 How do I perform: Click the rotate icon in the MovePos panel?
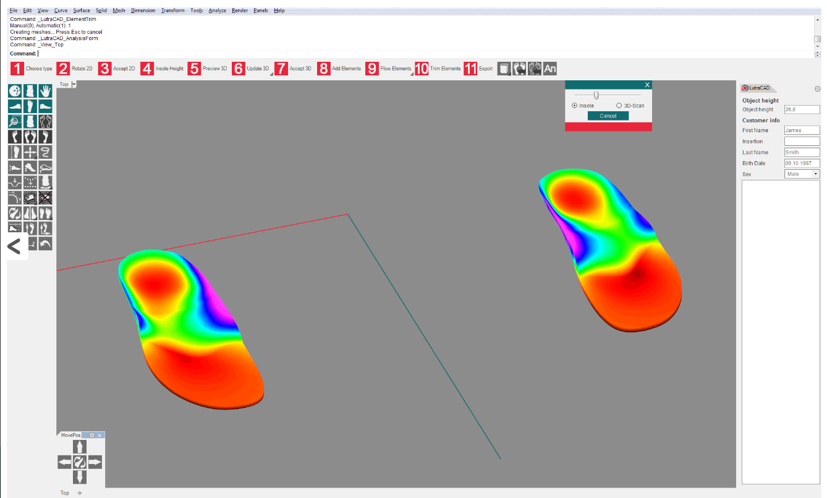[80, 462]
